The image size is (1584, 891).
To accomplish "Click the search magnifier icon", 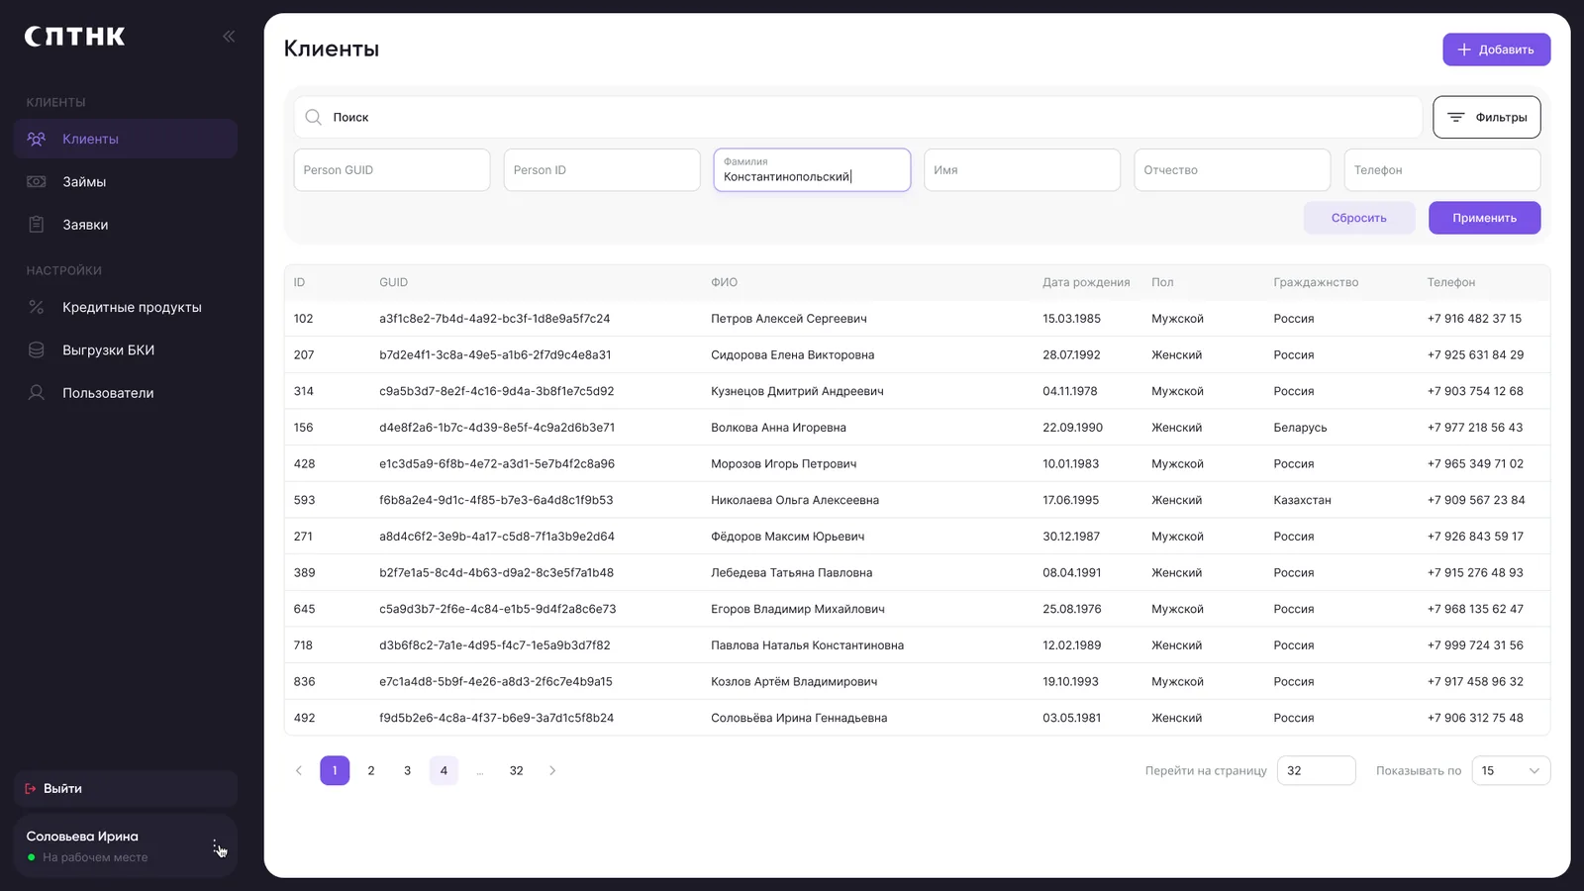I will tap(313, 117).
